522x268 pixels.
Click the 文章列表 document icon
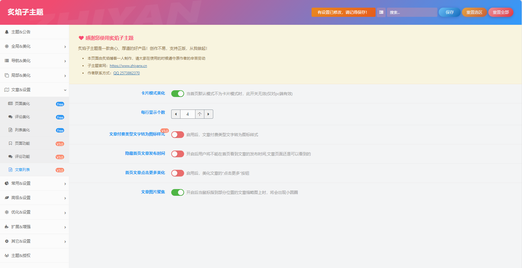click(x=10, y=169)
